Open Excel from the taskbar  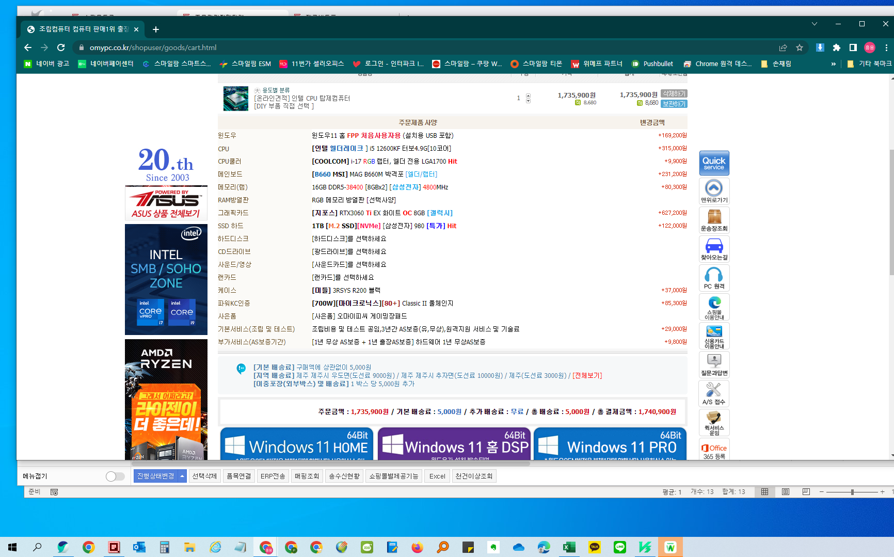point(569,547)
